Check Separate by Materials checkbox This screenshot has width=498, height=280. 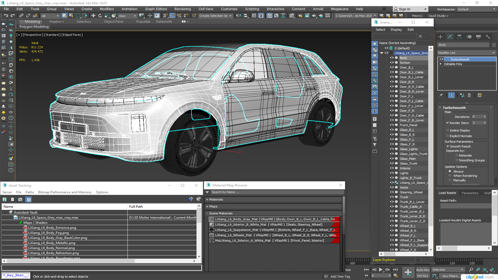[457, 155]
